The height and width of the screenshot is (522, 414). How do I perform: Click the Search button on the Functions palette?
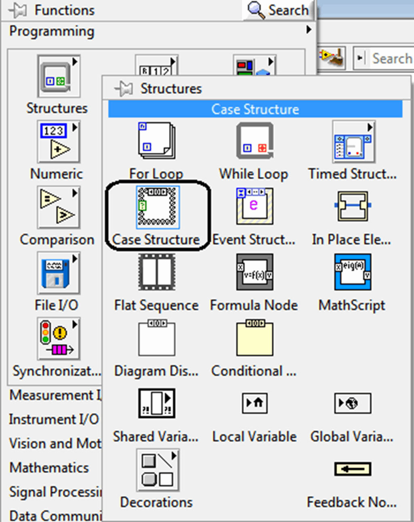278,10
